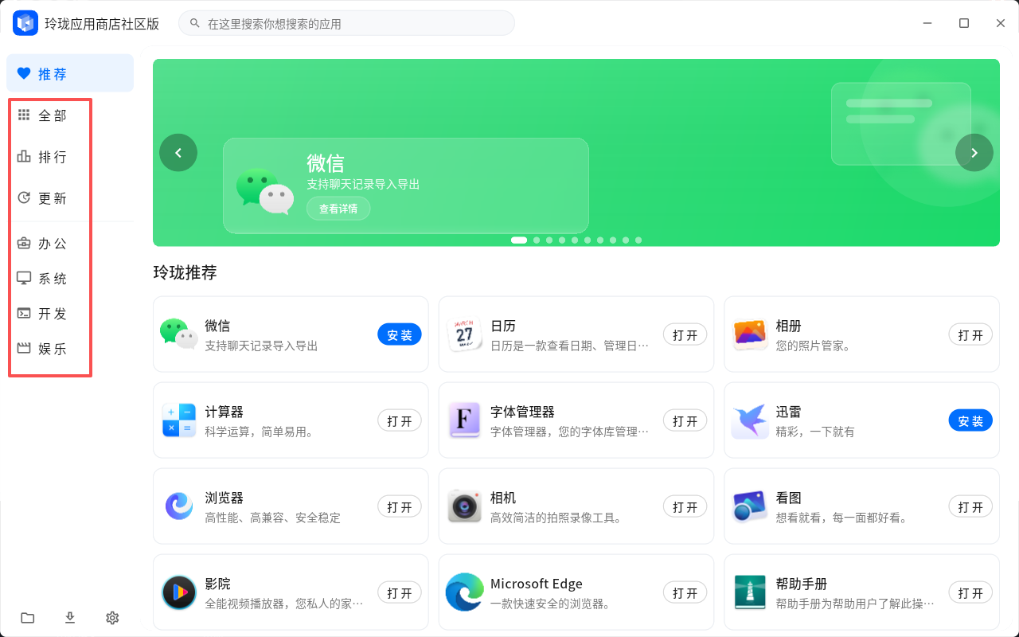The image size is (1019, 637).
Task: Focus the app search input field
Action: pyautogui.click(x=346, y=23)
